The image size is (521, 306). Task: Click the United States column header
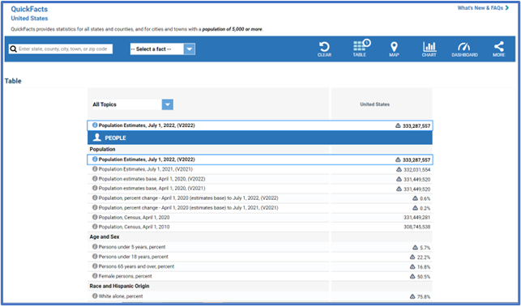click(375, 104)
